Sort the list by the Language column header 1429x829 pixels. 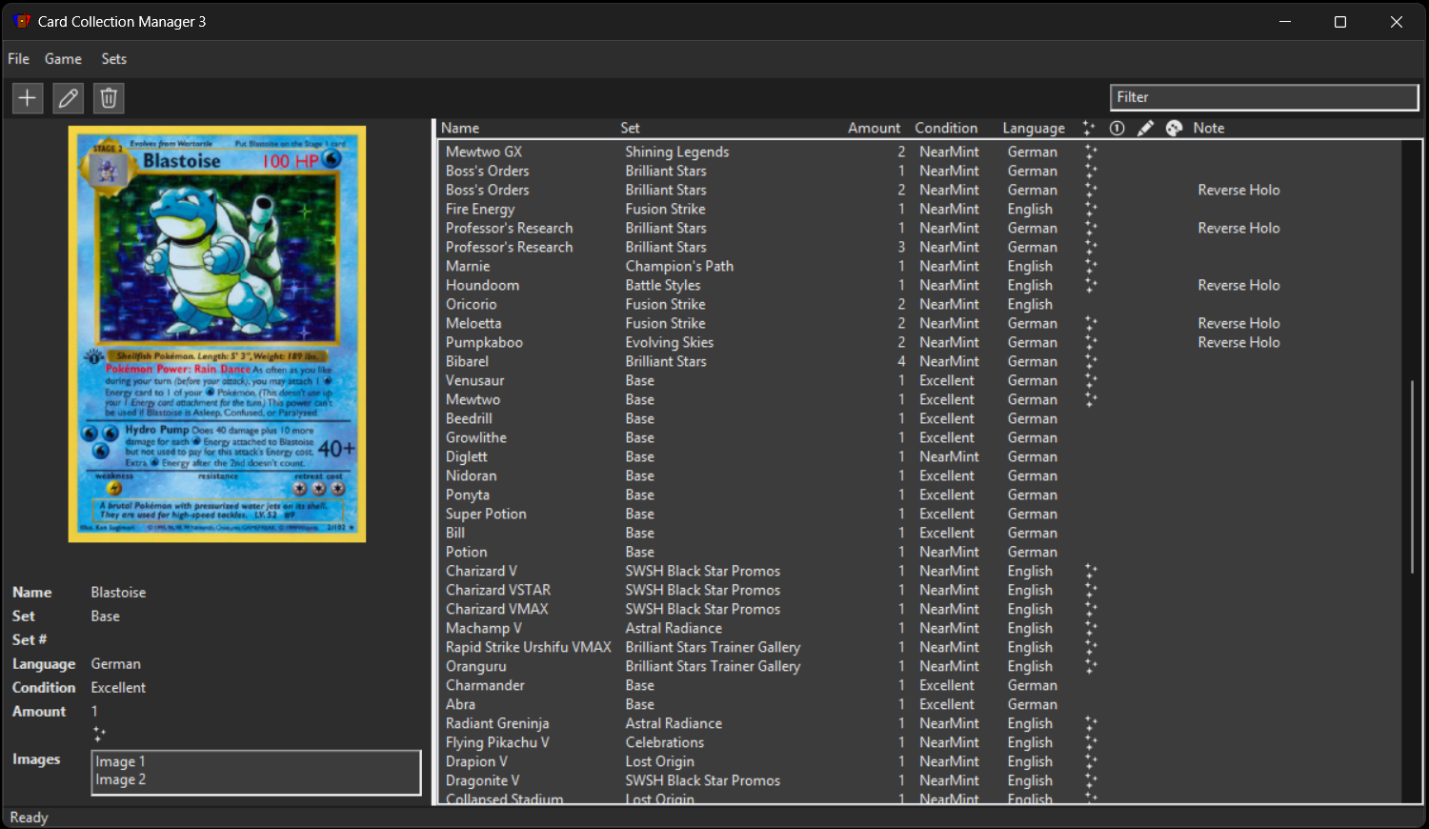(x=1034, y=128)
